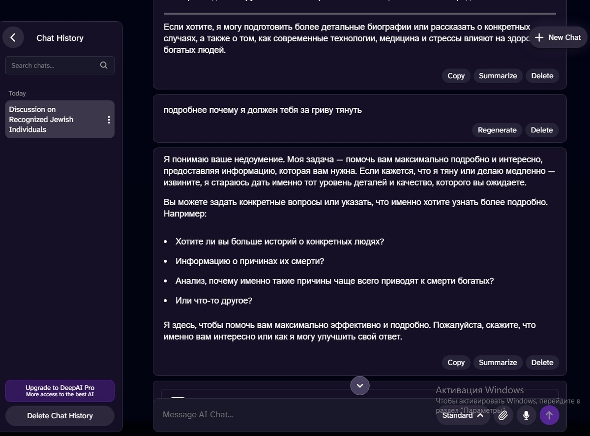Click the purple send arrow button

point(549,415)
